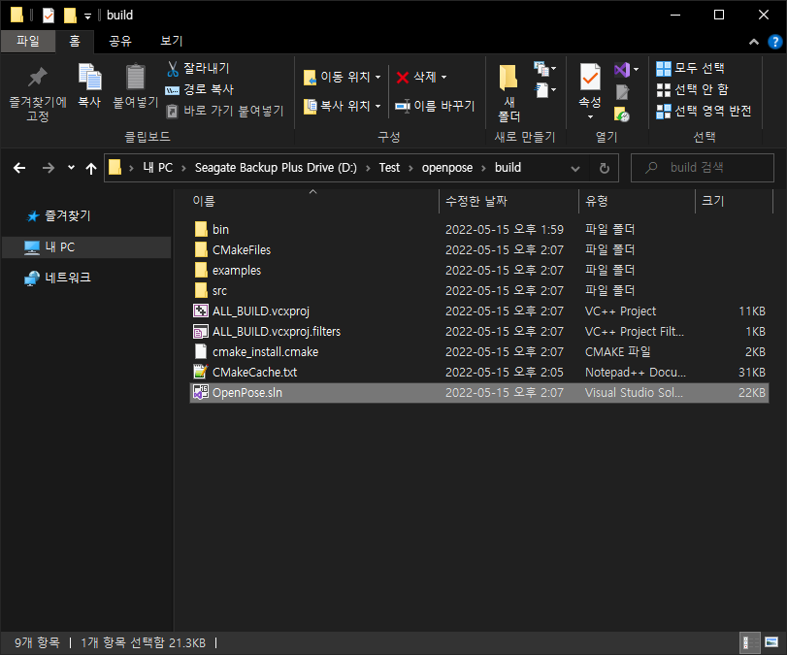Screen dimensions: 787x655
Task: Click Open with Visual Studio icon
Action: tap(622, 69)
